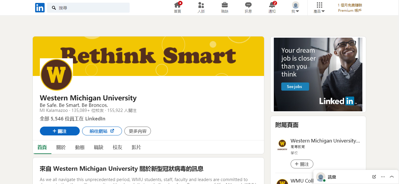Click the 135,089+ 位校友 text
The image size is (399, 184).
point(88,110)
